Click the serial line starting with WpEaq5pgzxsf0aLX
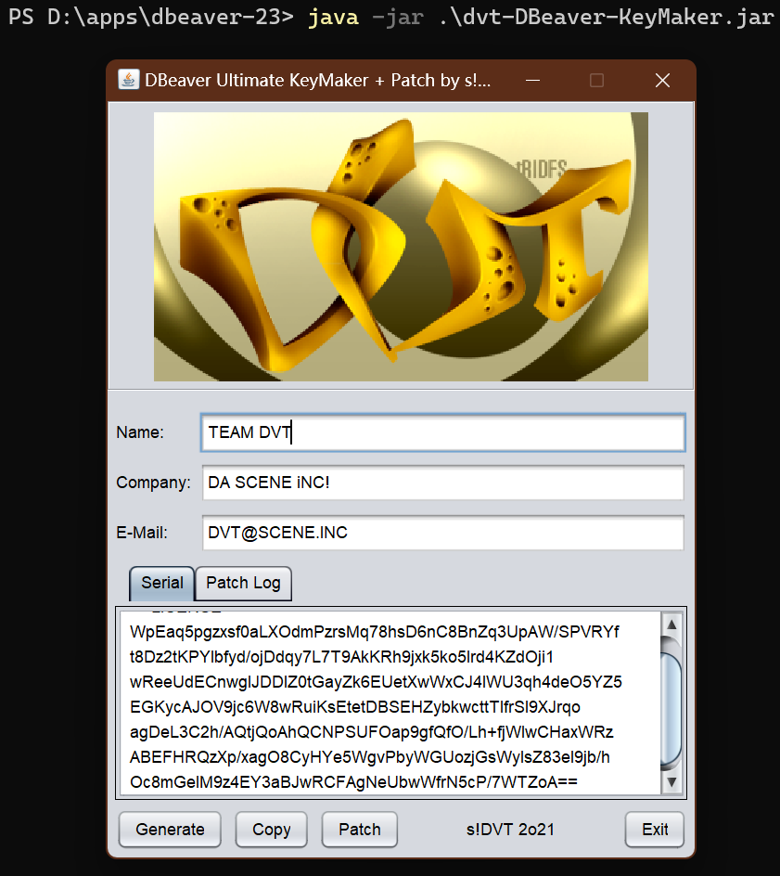The image size is (780, 876). coord(374,632)
